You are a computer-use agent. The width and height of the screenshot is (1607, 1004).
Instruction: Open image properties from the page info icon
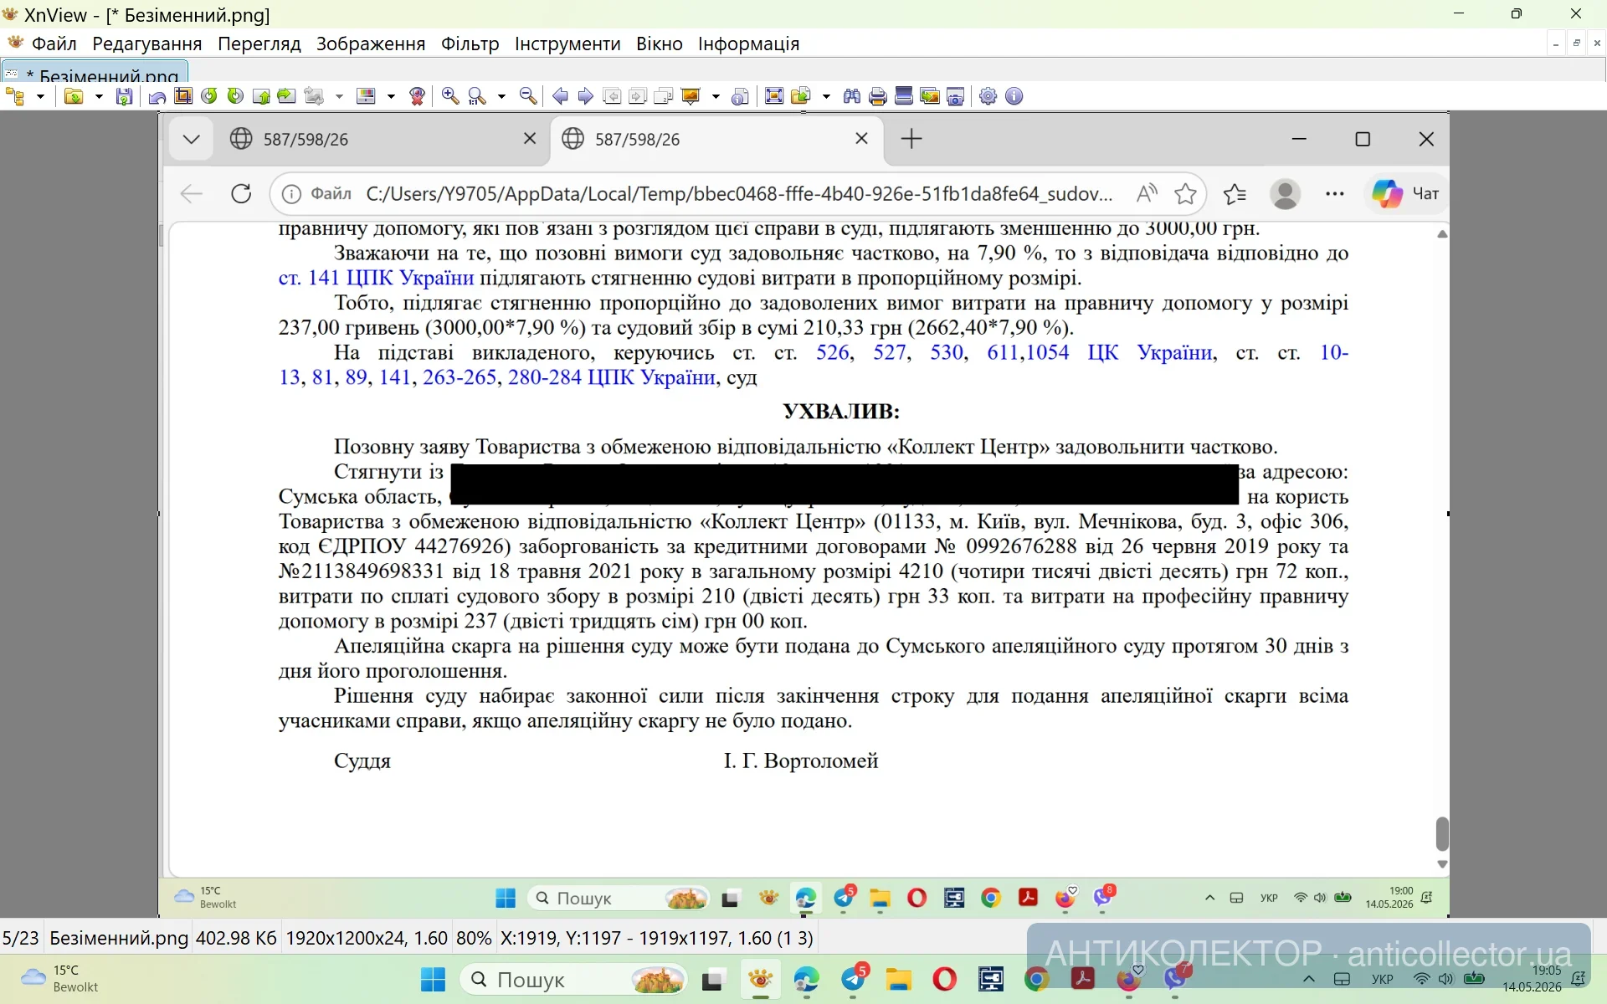[x=739, y=96]
